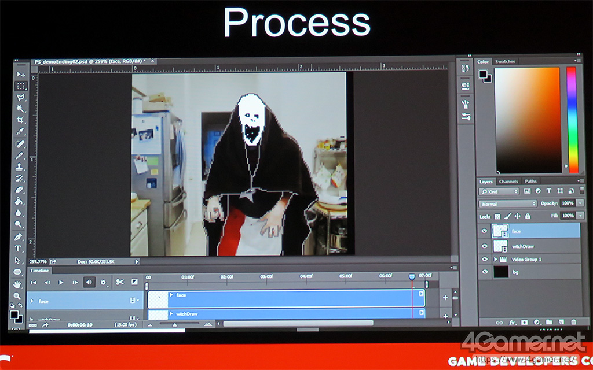Open the Kind filter dropdown

pos(499,191)
